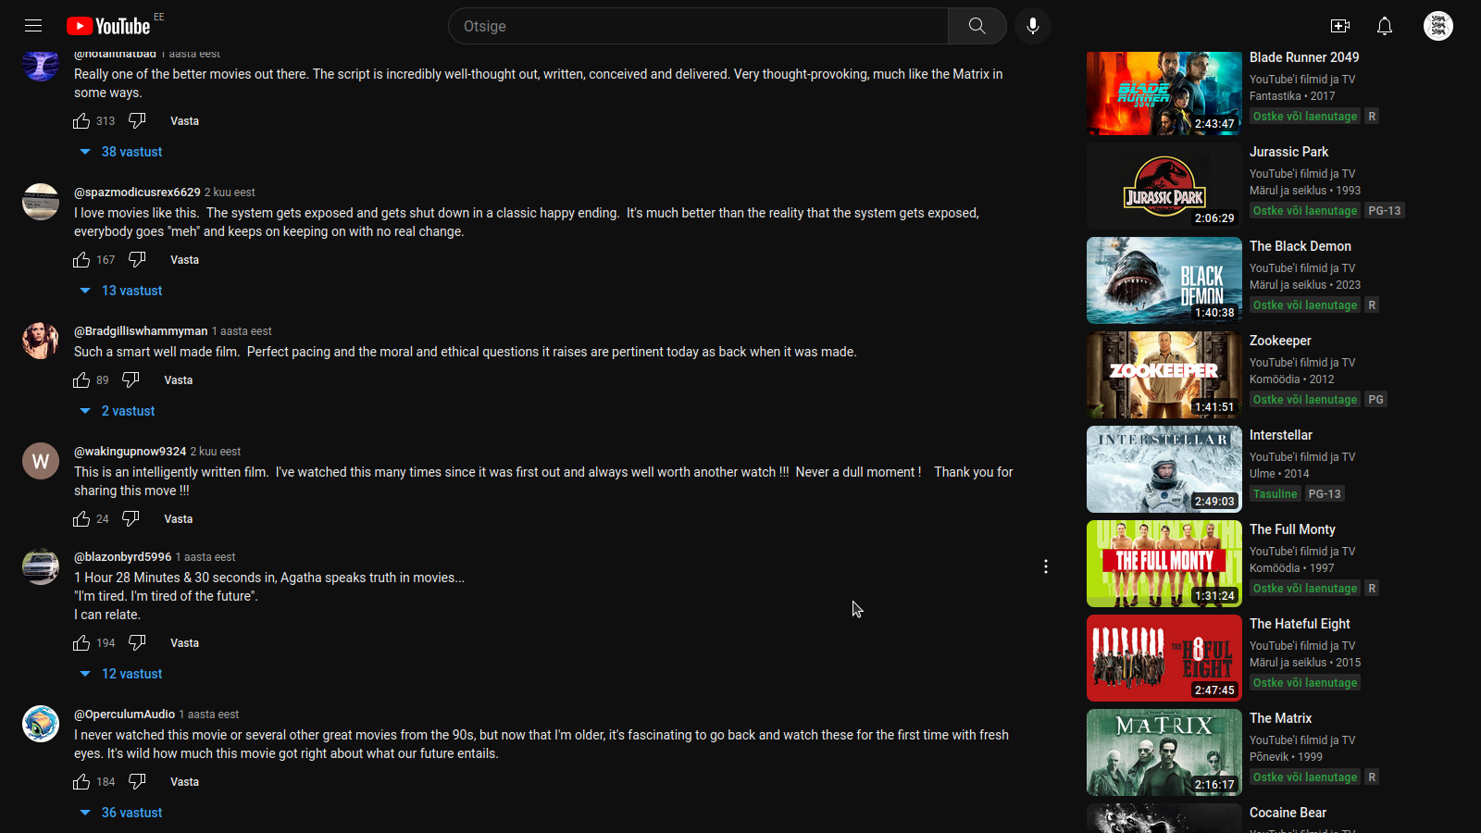Open the Interstellar thumbnail
Screen dimensions: 1481x833
point(1164,469)
